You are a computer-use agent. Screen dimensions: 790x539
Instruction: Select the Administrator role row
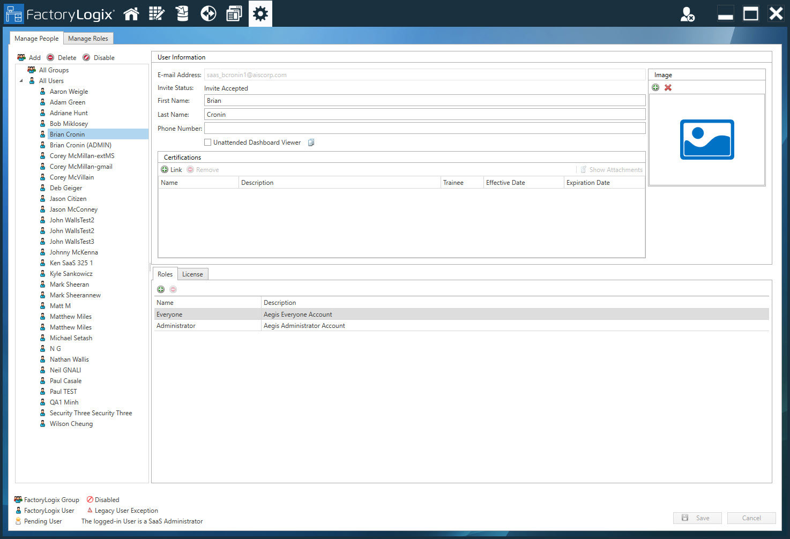(x=461, y=326)
